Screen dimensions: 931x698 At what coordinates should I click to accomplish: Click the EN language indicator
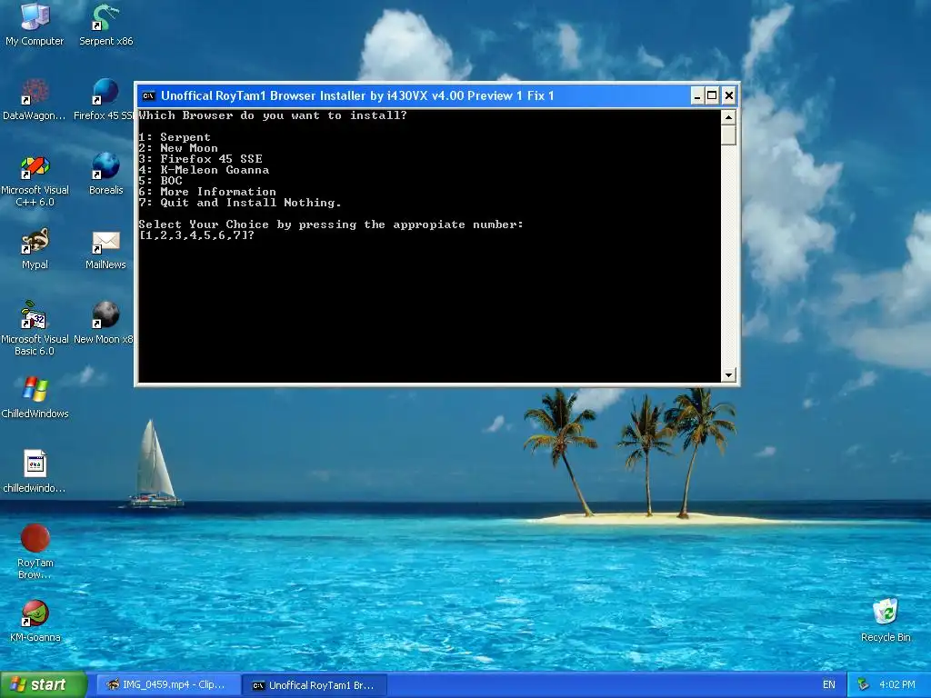(829, 684)
